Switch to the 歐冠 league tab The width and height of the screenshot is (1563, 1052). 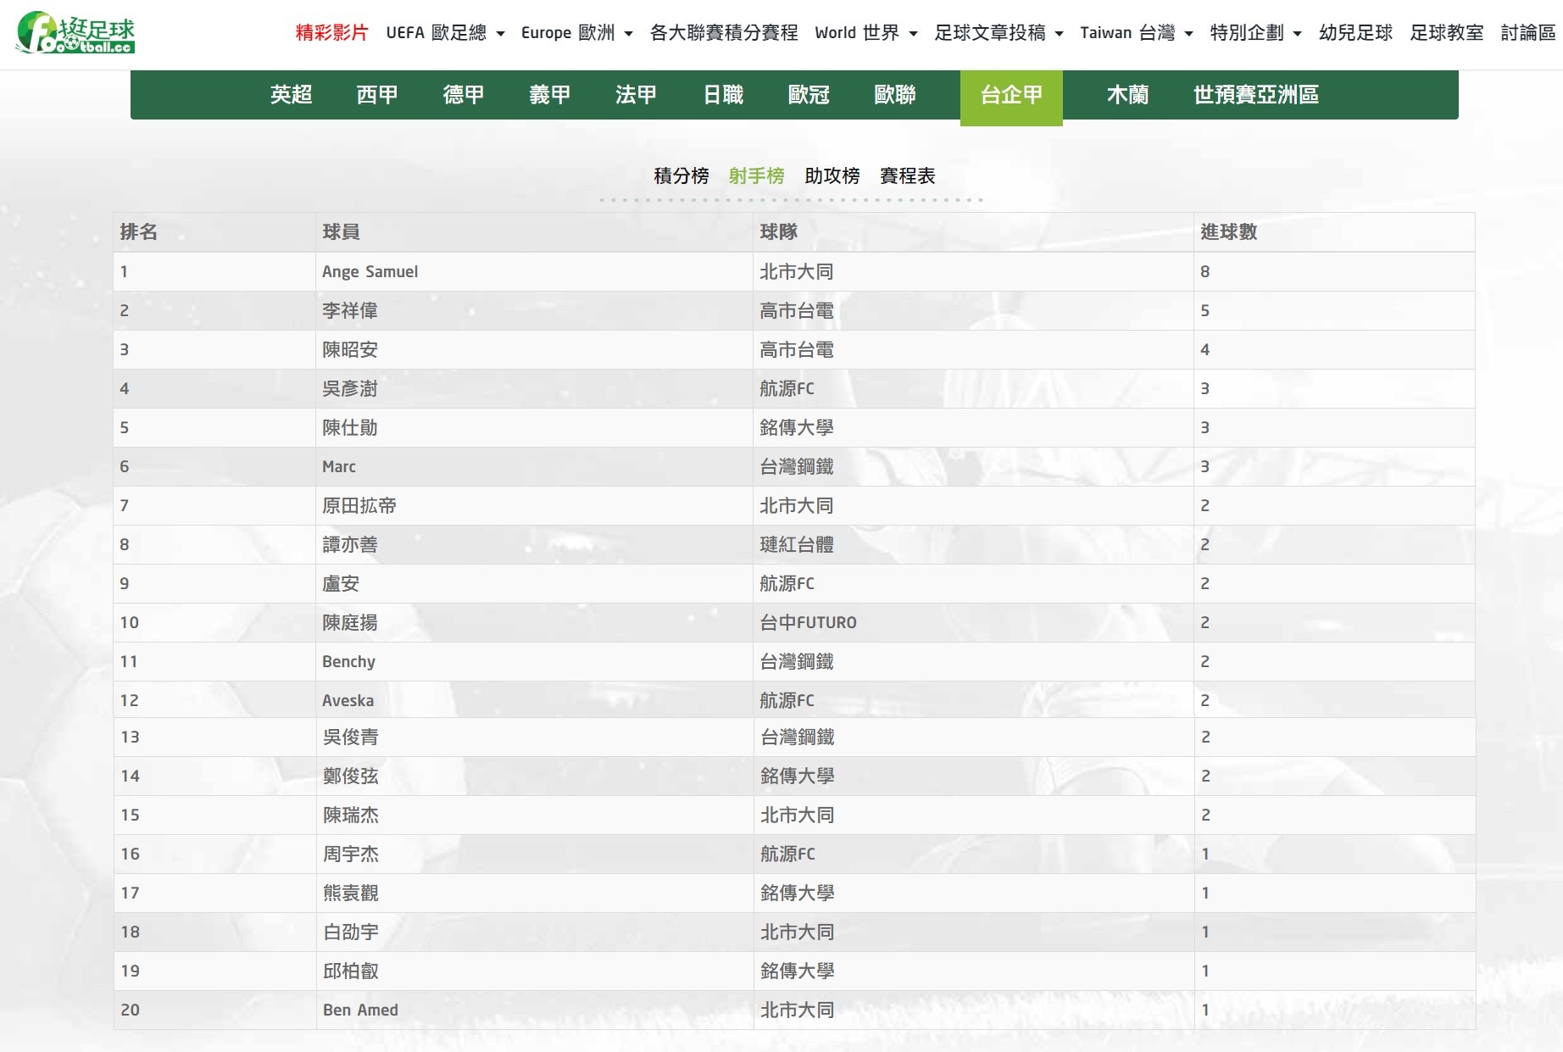[809, 95]
